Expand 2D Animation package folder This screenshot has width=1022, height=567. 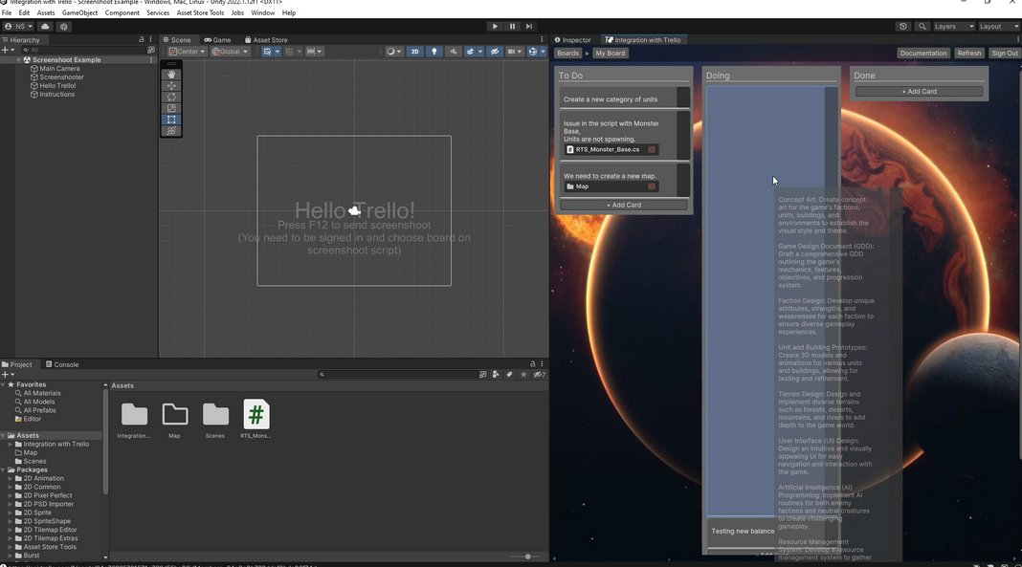(10, 478)
